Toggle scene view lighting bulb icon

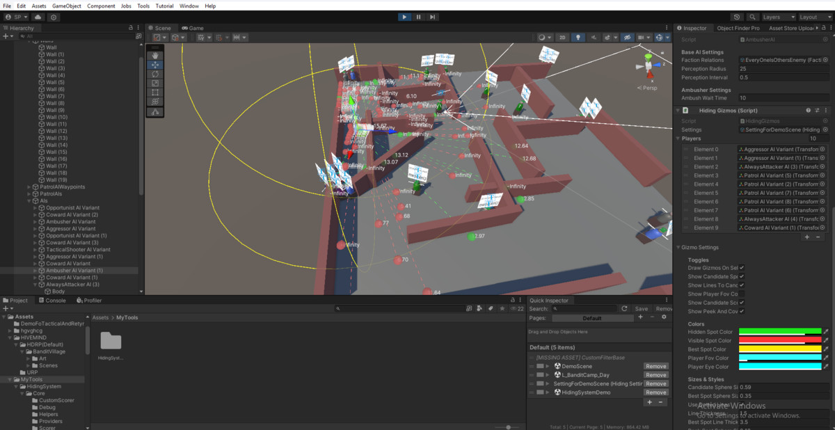(578, 38)
